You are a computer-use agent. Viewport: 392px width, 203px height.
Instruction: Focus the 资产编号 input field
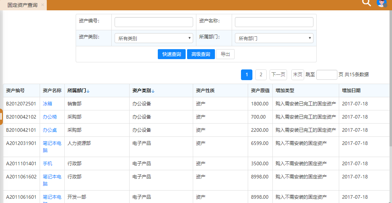pos(154,22)
